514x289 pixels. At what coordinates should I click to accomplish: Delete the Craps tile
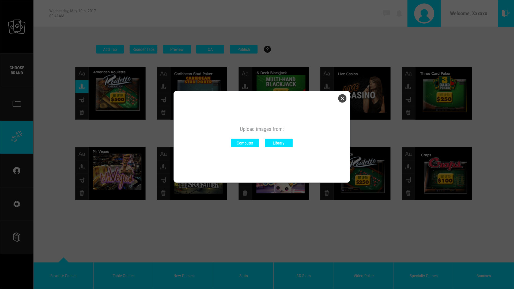pyautogui.click(x=408, y=193)
